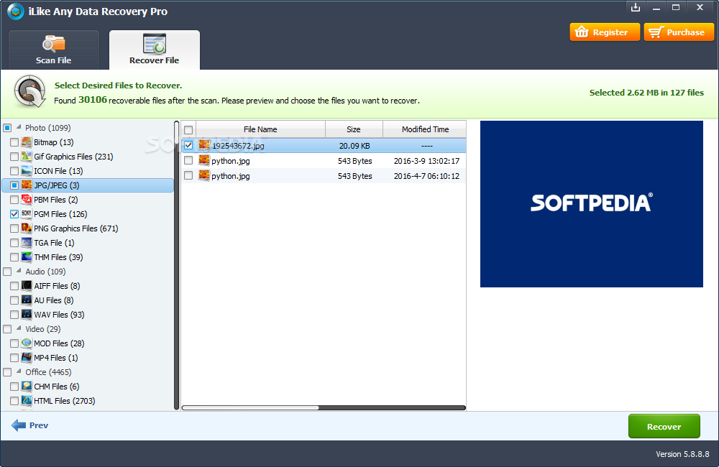Collapse the Office (4465) tree group
Screen dimensions: 719x467
(x=19, y=371)
